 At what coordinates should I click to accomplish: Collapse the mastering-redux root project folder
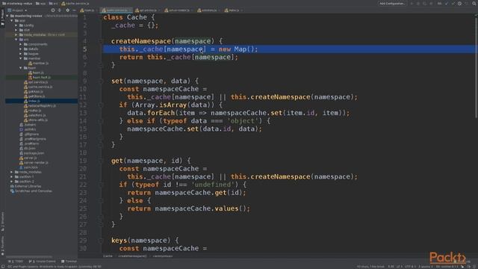pyautogui.click(x=7, y=16)
